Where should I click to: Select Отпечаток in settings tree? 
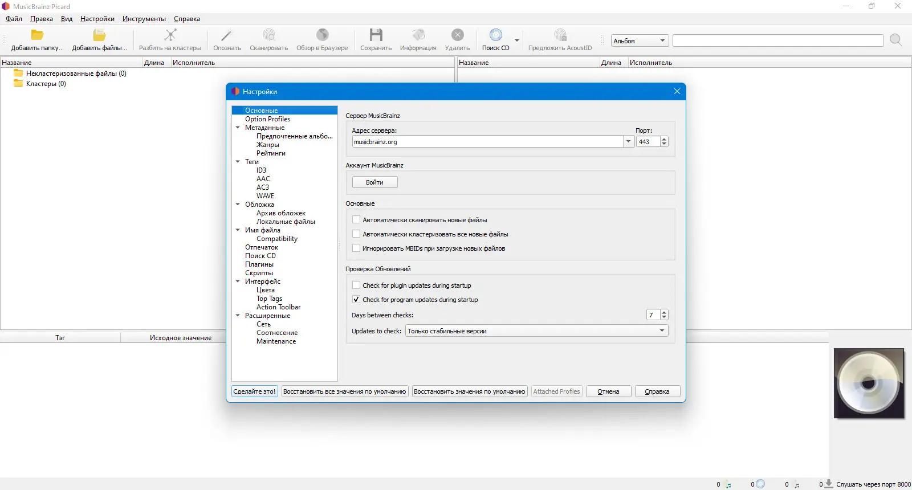coord(262,247)
